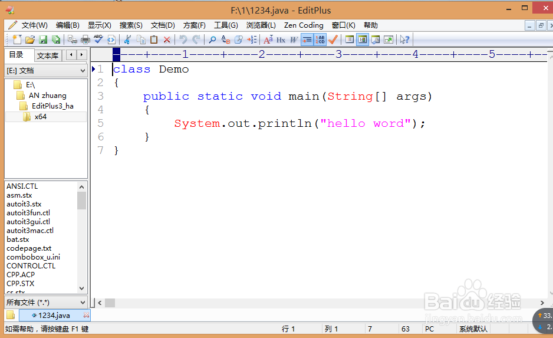Select the x64 folder
Image resolution: width=553 pixels, height=338 pixels.
point(40,117)
